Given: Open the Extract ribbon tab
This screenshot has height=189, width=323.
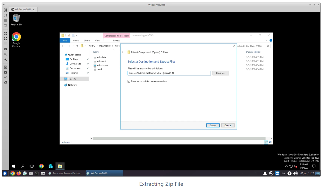Looking at the screenshot, I should [116, 40].
